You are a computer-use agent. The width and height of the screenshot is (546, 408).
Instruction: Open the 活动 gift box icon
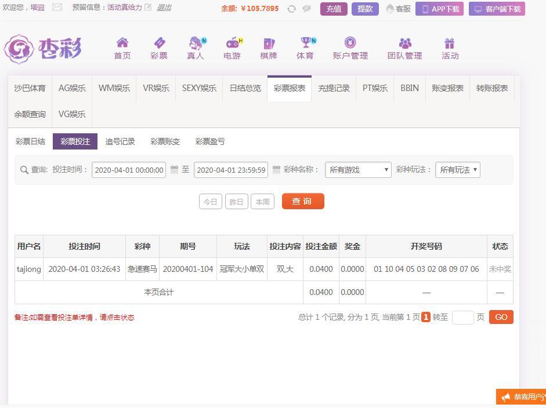(450, 43)
